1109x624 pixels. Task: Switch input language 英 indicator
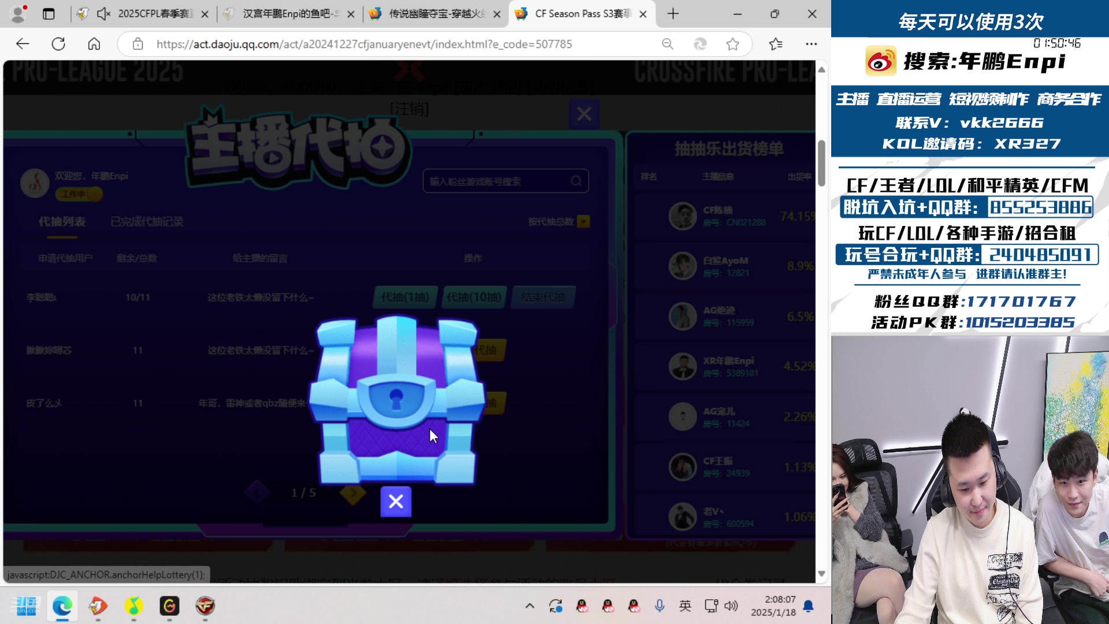click(x=685, y=606)
